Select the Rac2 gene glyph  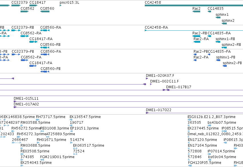click(x=196, y=11)
